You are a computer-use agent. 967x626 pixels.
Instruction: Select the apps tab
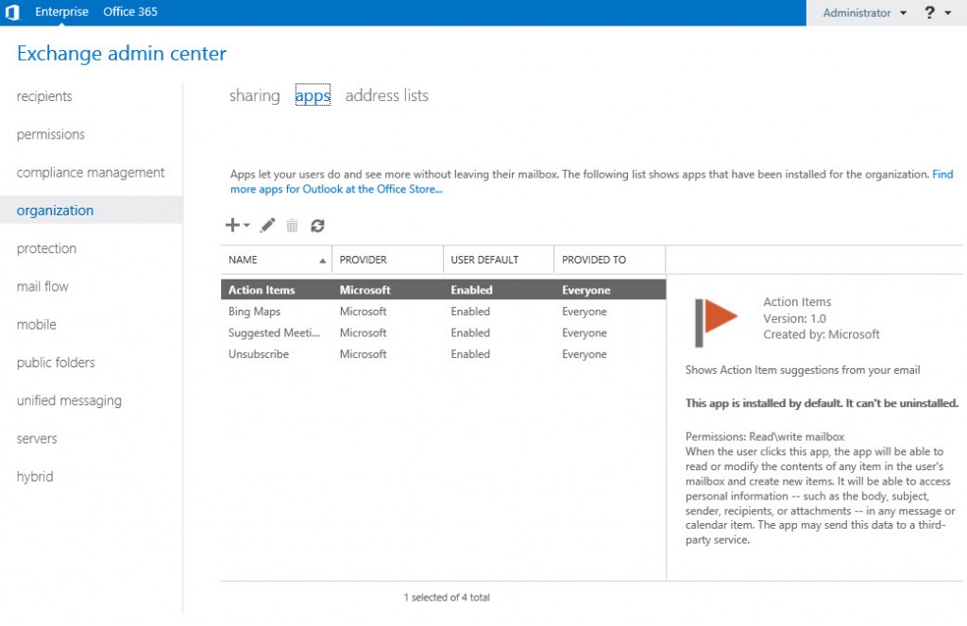point(313,95)
